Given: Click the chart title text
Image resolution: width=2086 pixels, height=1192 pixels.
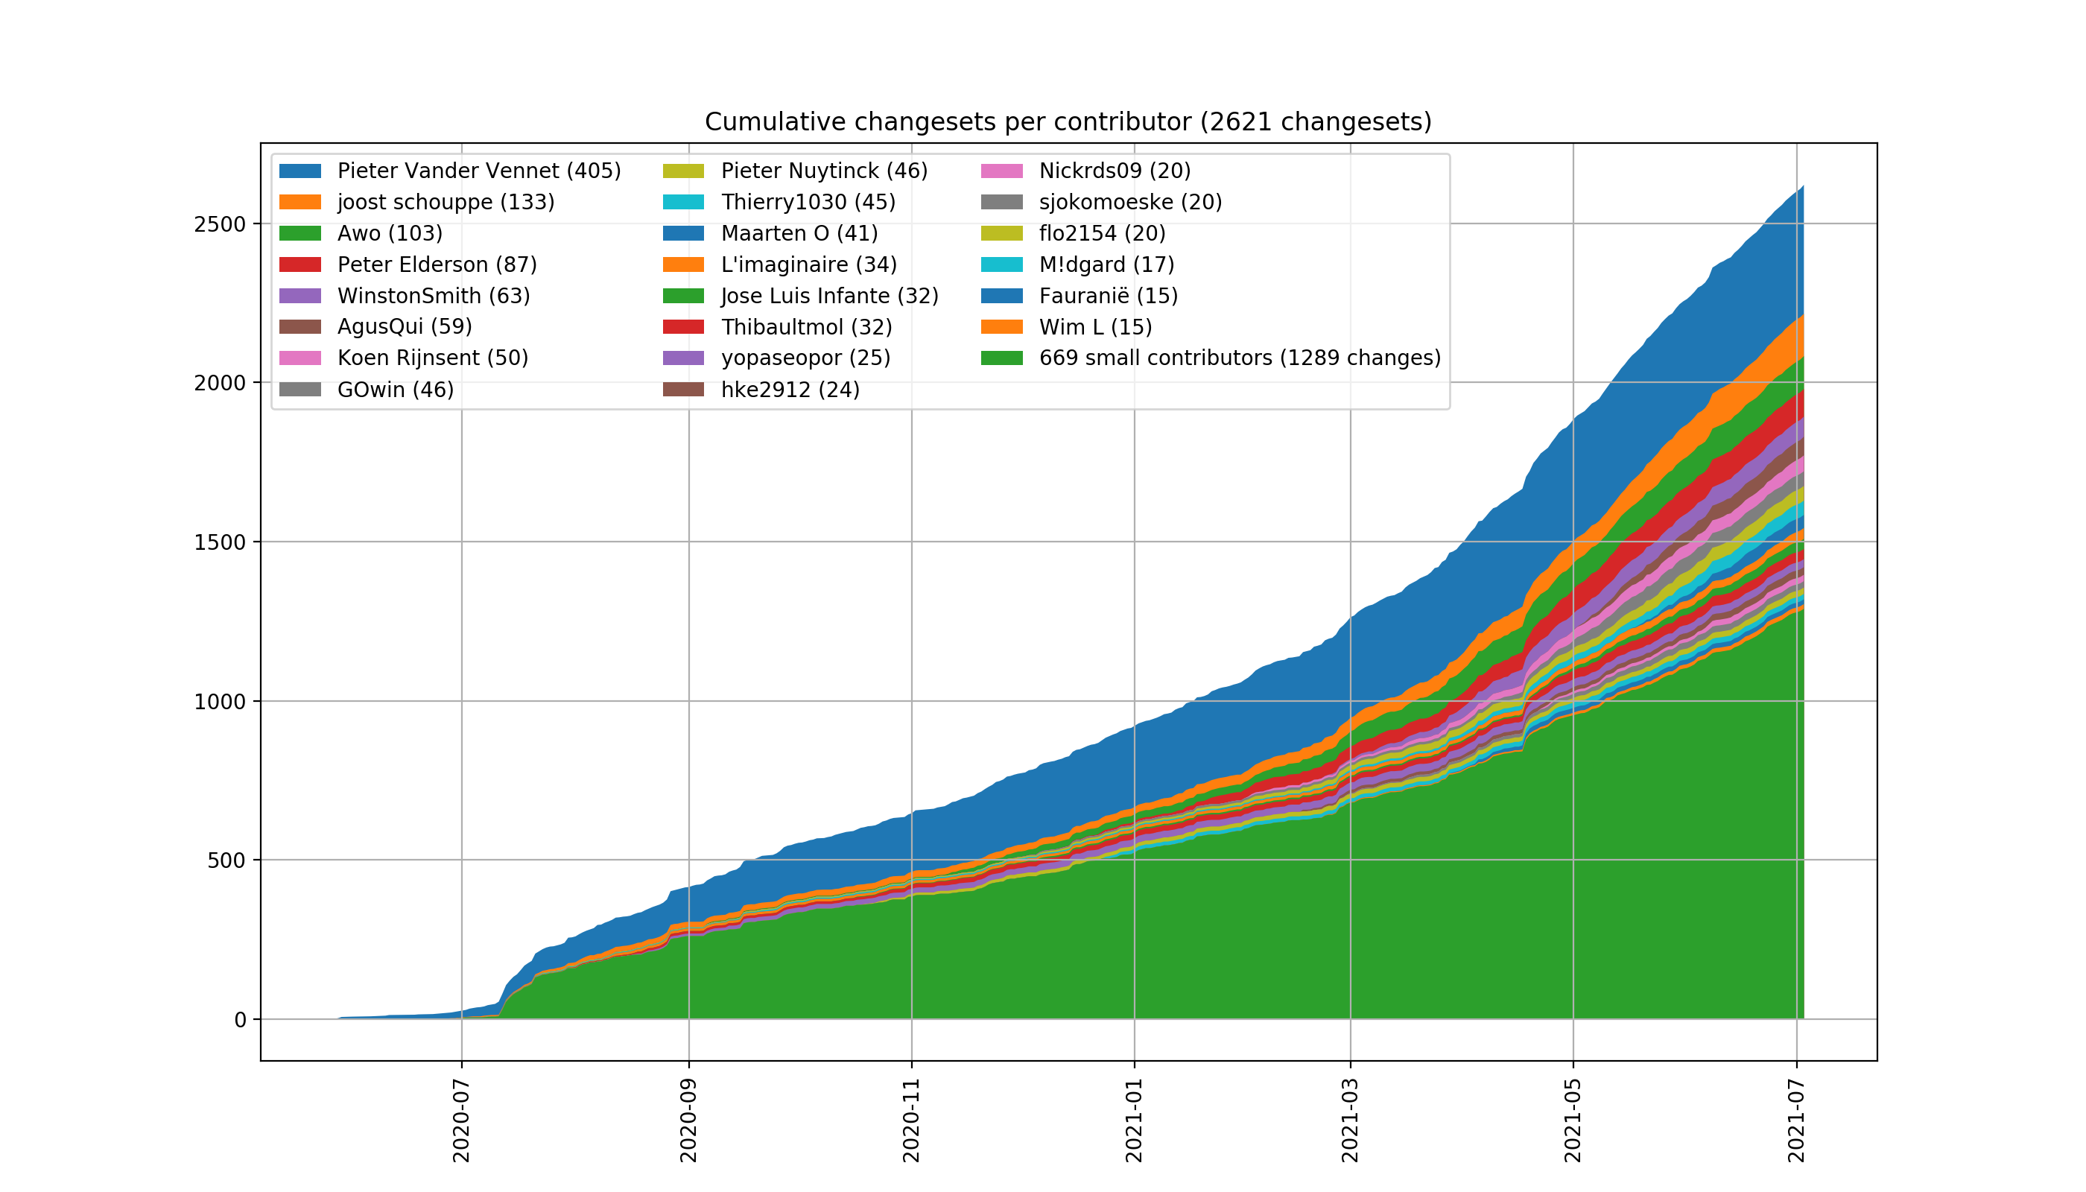Looking at the screenshot, I should point(1068,122).
